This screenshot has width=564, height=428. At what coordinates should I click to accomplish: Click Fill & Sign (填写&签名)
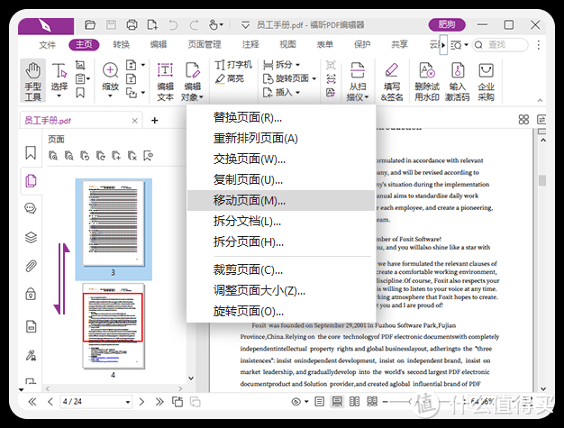[392, 81]
